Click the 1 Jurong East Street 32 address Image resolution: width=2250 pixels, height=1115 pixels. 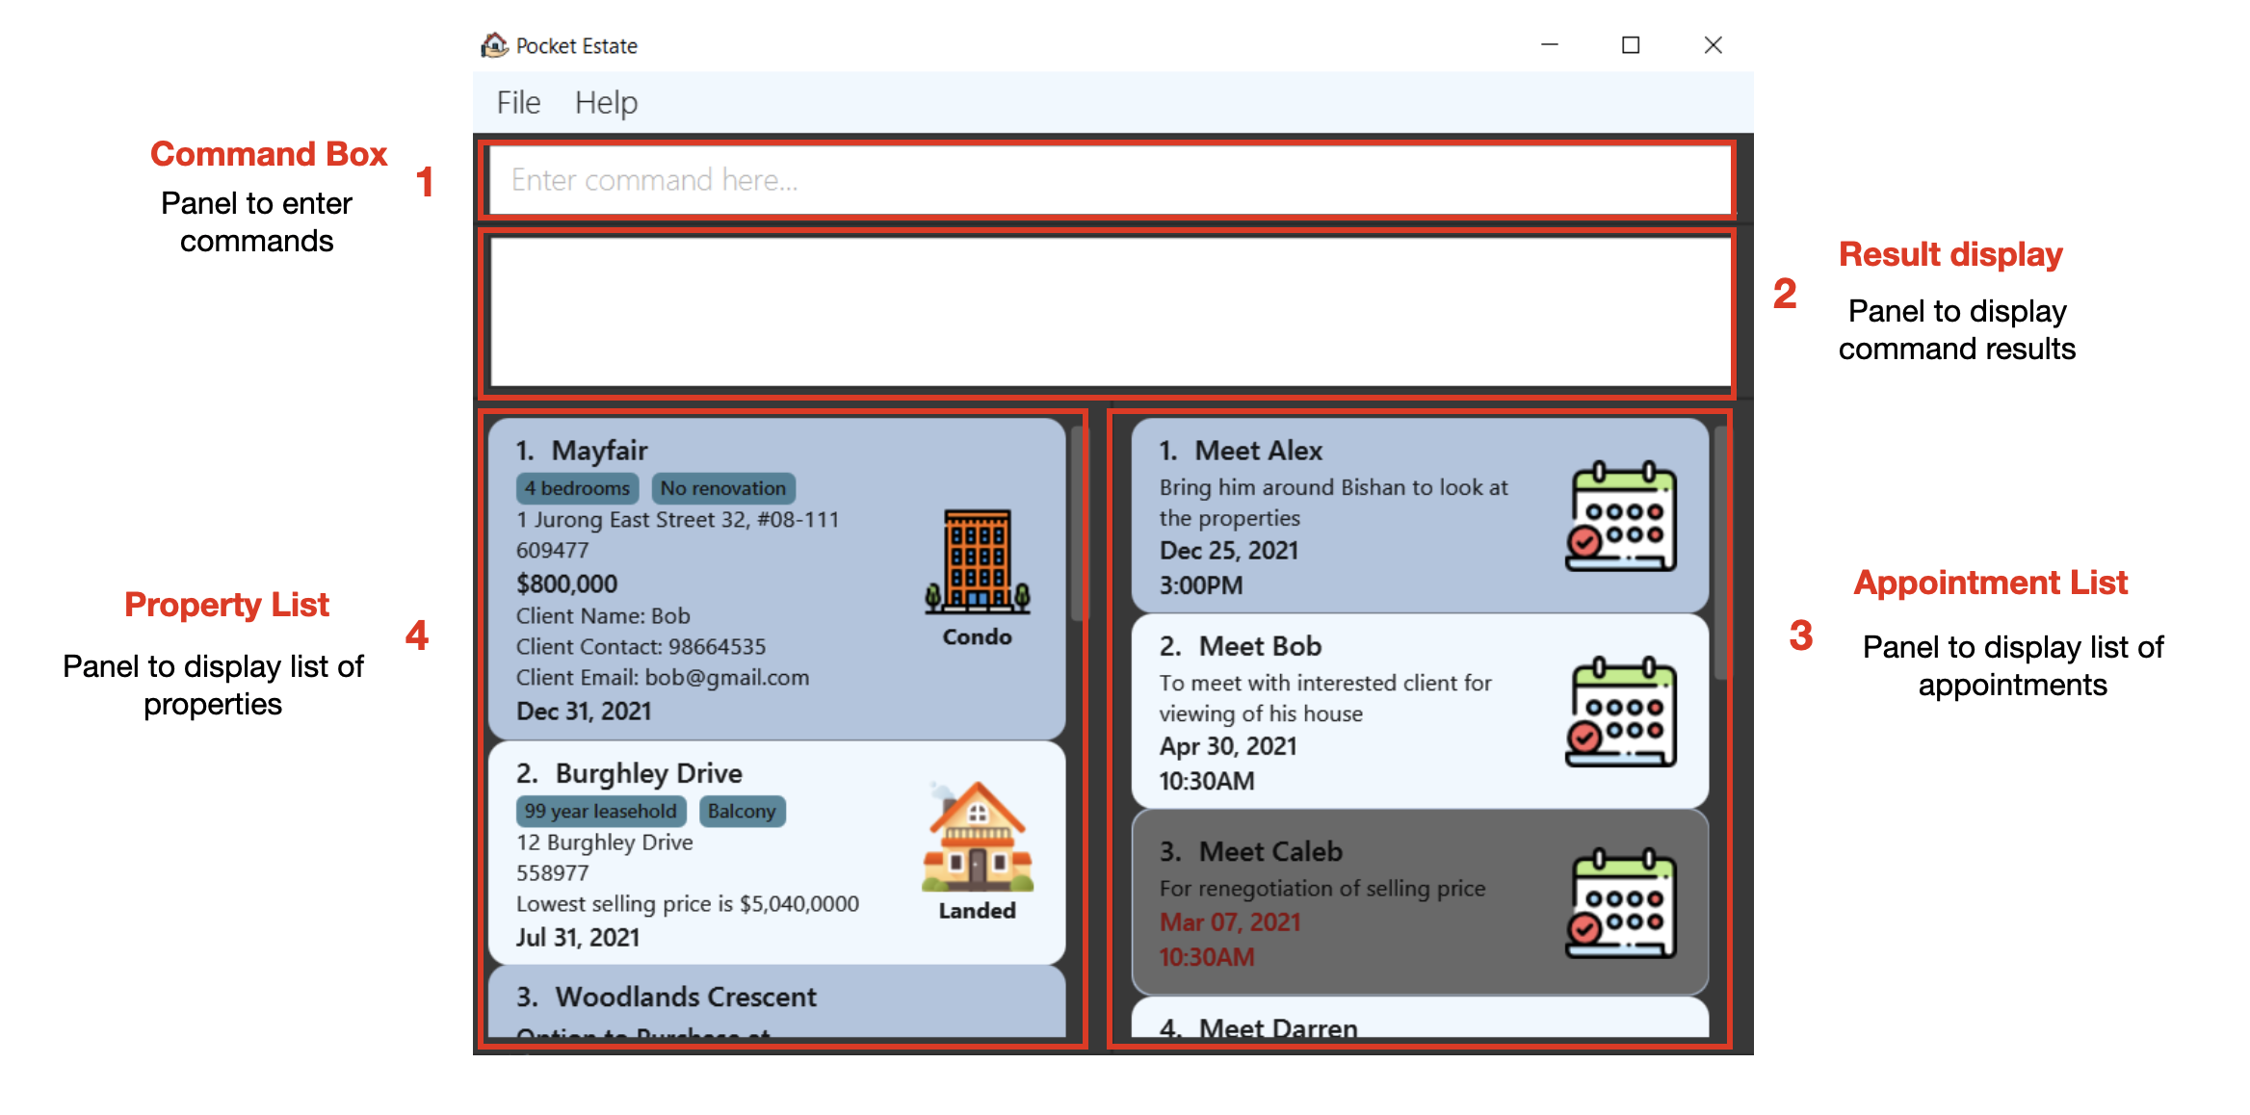(x=677, y=519)
